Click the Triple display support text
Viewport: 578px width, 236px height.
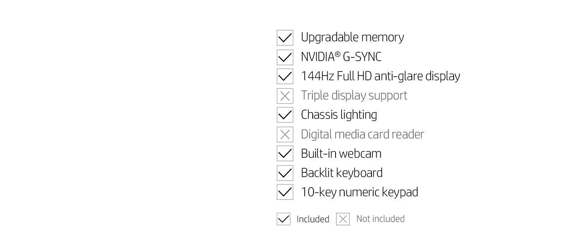[x=354, y=96]
